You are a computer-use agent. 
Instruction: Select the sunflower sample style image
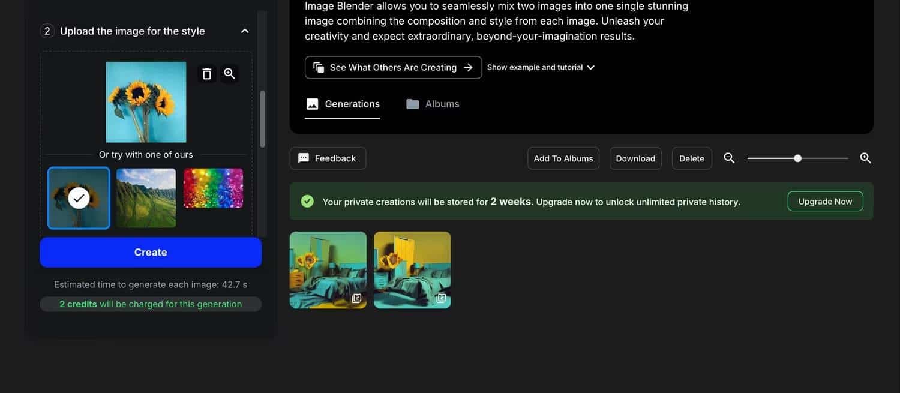click(x=79, y=198)
